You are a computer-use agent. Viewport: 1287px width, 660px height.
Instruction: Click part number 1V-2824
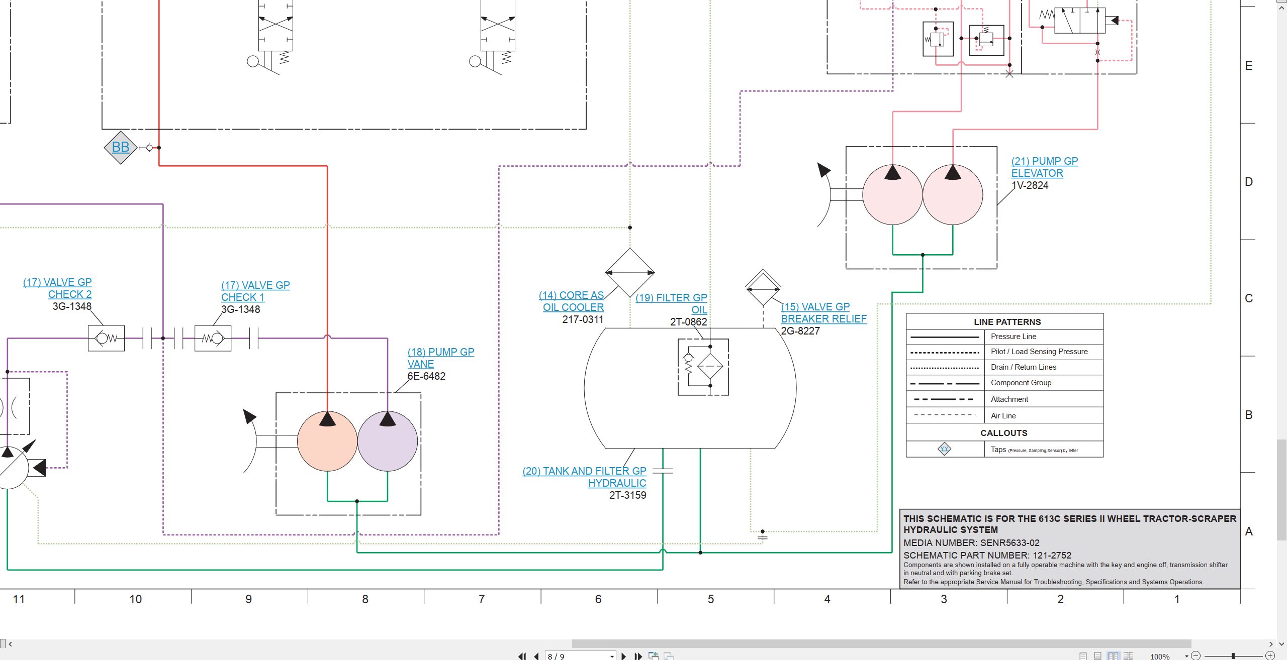[x=1030, y=185]
